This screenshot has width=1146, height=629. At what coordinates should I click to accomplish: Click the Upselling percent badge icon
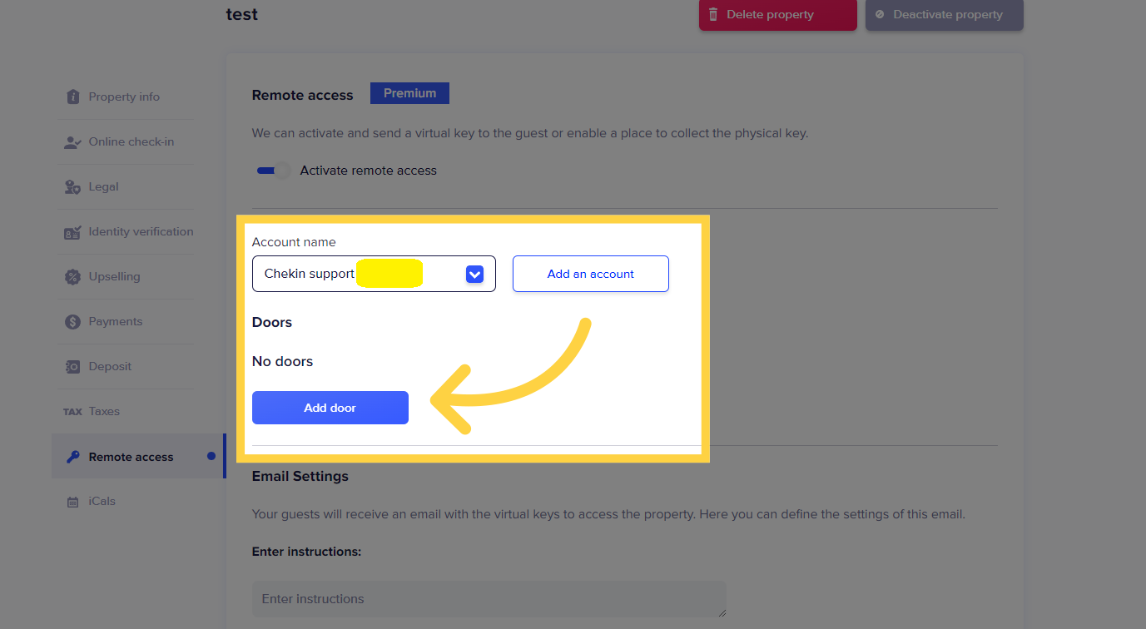click(72, 277)
